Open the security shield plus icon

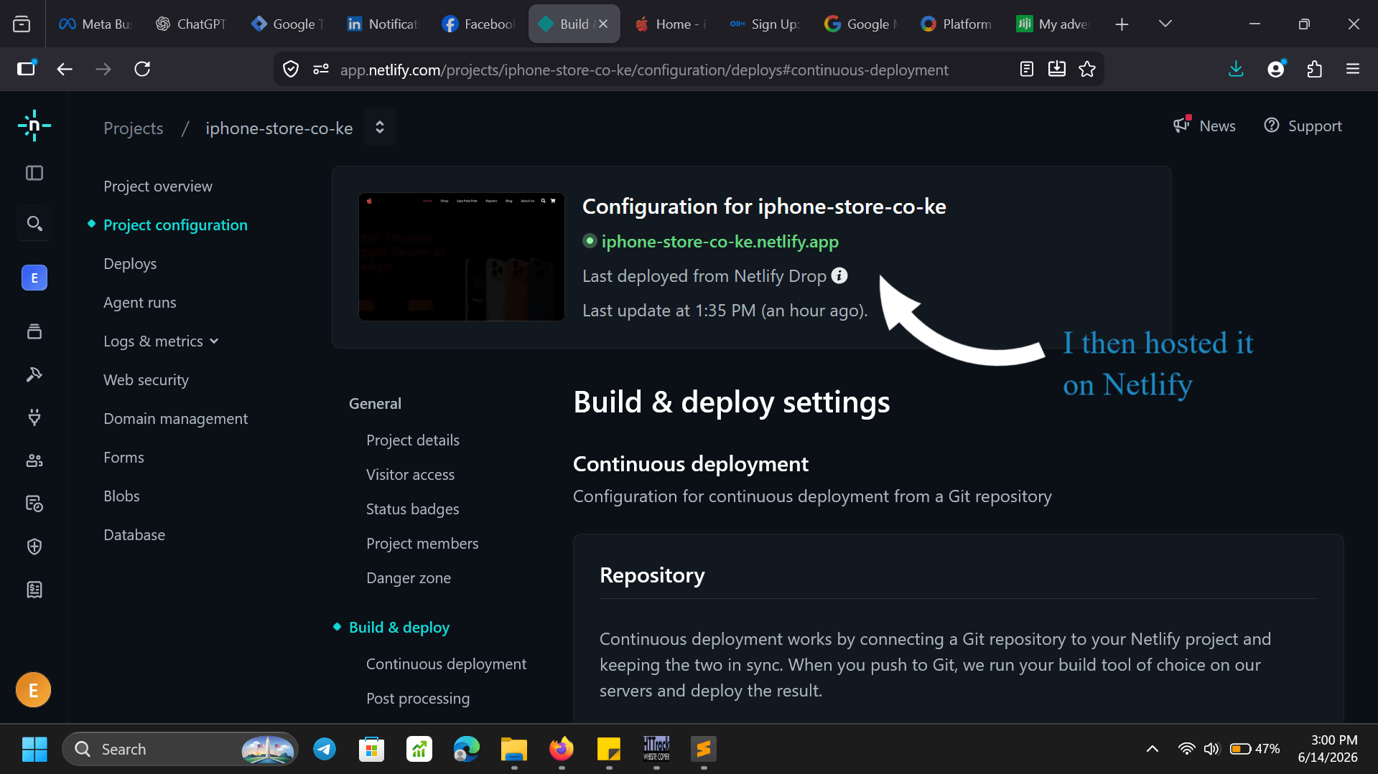point(34,547)
